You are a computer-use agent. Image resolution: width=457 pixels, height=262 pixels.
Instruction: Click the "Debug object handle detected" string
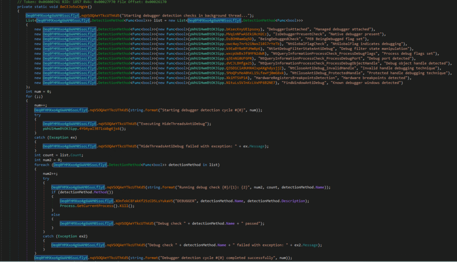click(415, 64)
